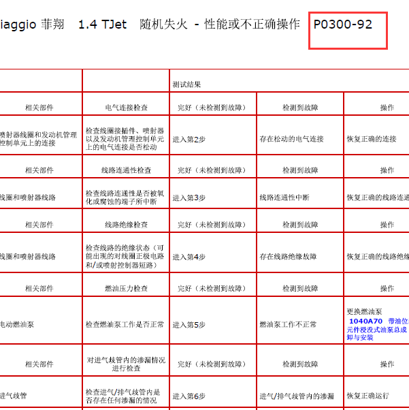Click the 更换燃油泵 action text
409x410 pixels.
click(364, 311)
